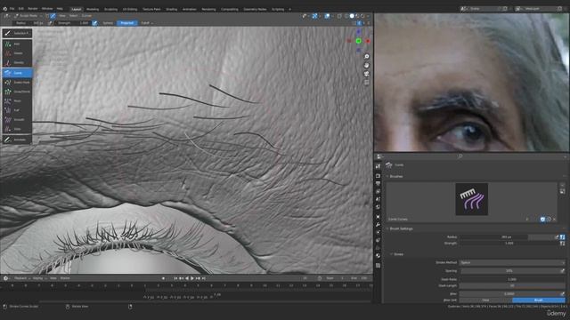Click play animation button in timeline
The width and height of the screenshot is (570, 320).
click(192, 278)
